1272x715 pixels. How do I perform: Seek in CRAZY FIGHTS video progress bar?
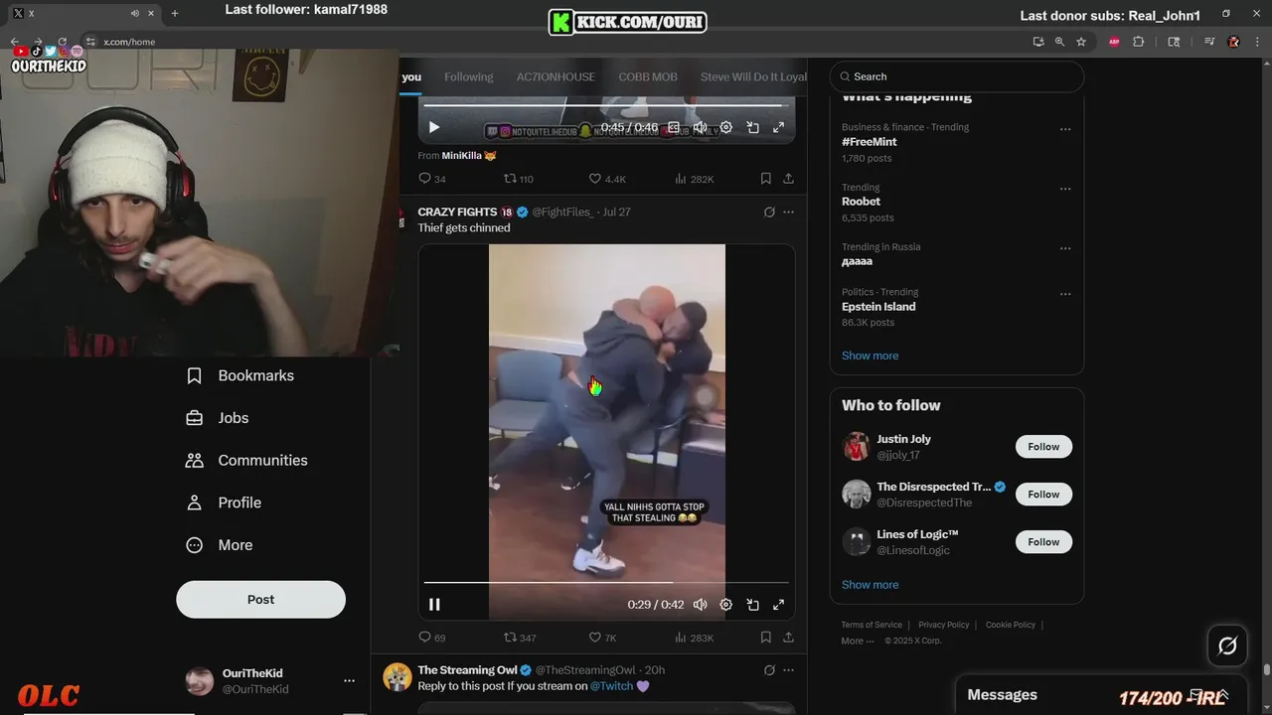[x=606, y=583]
